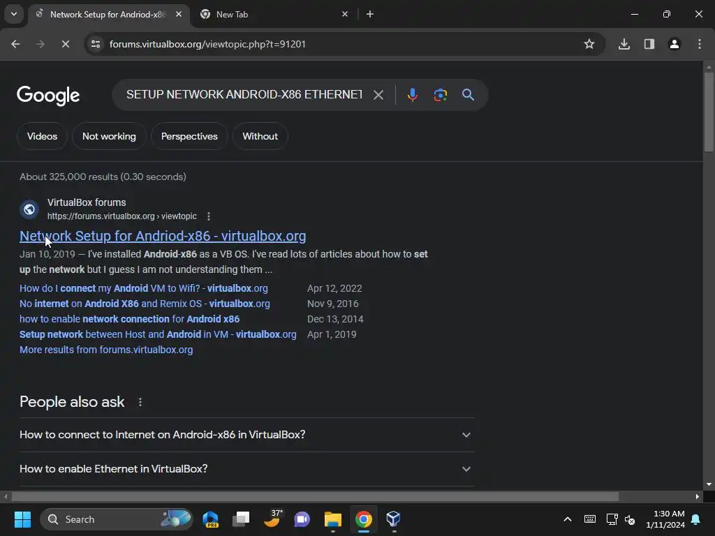The image size is (715, 536).
Task: Close the New Tab tab
Action: 345,14
